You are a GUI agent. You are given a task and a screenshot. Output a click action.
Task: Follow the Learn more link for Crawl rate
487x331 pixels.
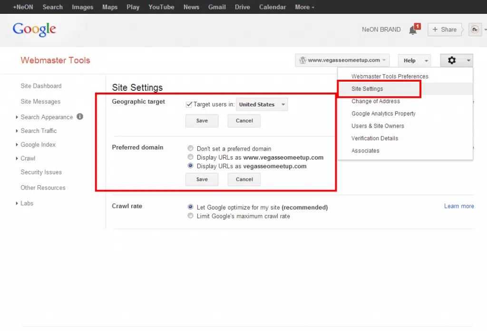click(459, 206)
